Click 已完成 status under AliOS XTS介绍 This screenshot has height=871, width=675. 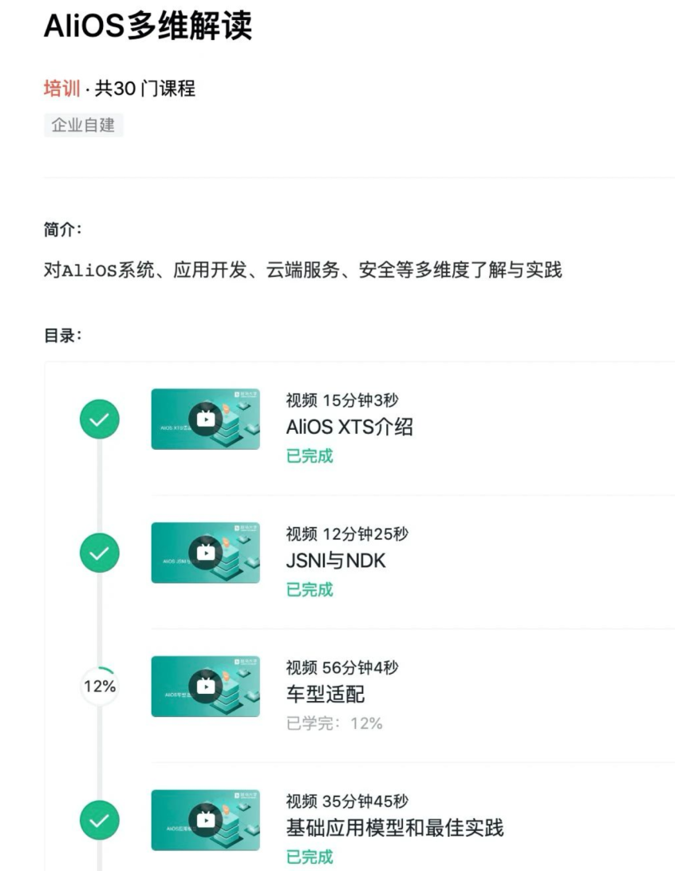point(310,456)
